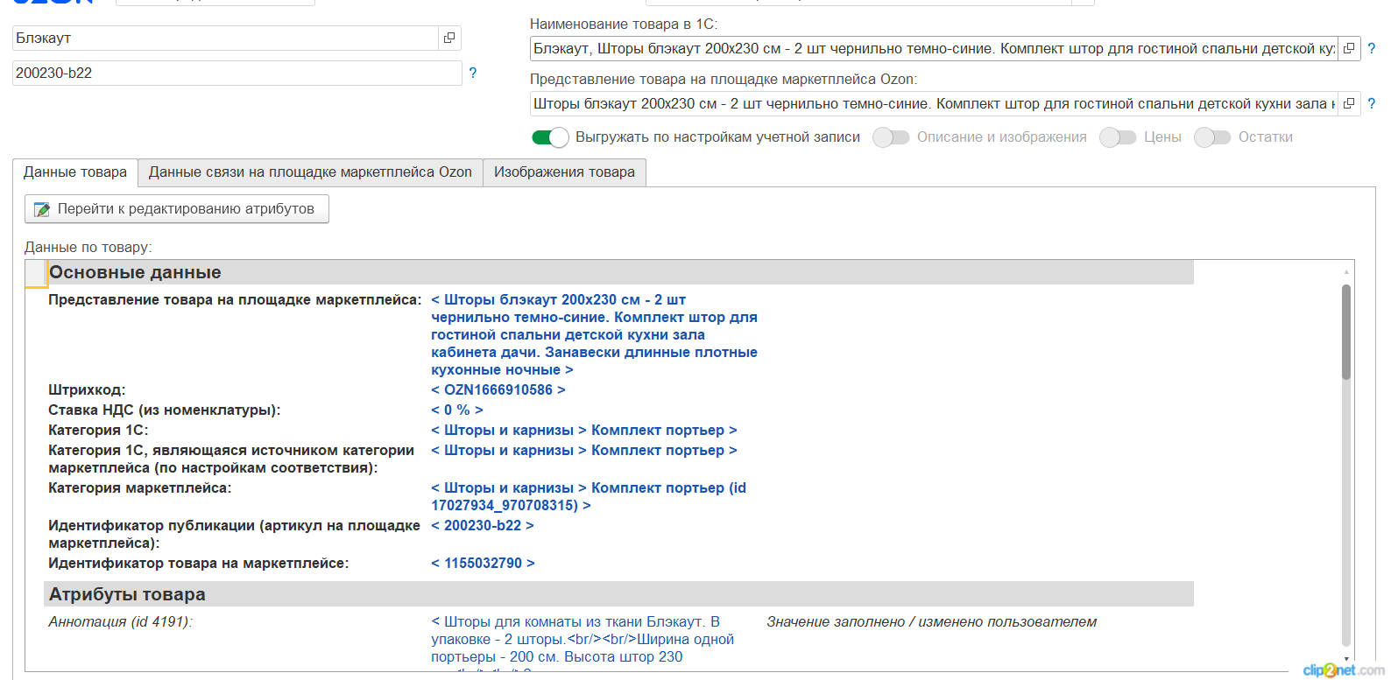Click the scroll up arrow in data panel
Viewport: 1398px width, 680px height.
1346,272
